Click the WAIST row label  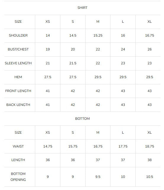click(x=18, y=146)
